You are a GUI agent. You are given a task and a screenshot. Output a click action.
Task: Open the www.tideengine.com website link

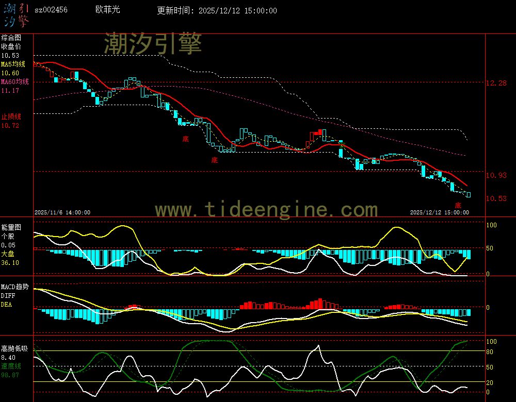(266, 210)
